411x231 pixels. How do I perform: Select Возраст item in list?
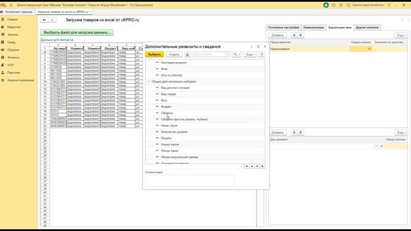pos(166,107)
